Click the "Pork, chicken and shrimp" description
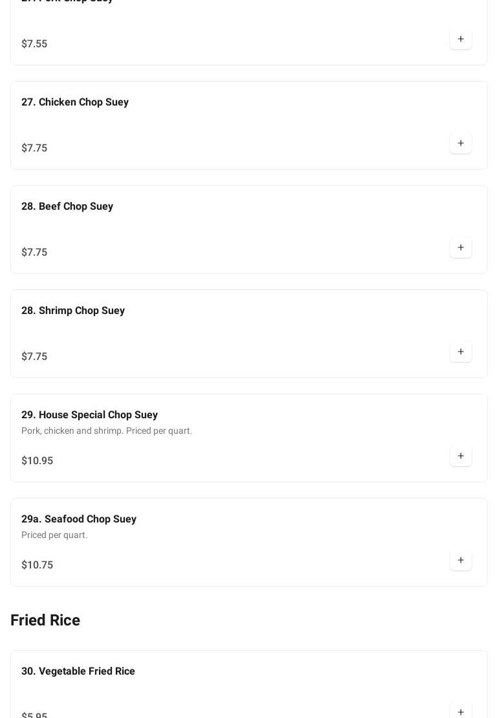The image size is (498, 718). [x=107, y=431]
